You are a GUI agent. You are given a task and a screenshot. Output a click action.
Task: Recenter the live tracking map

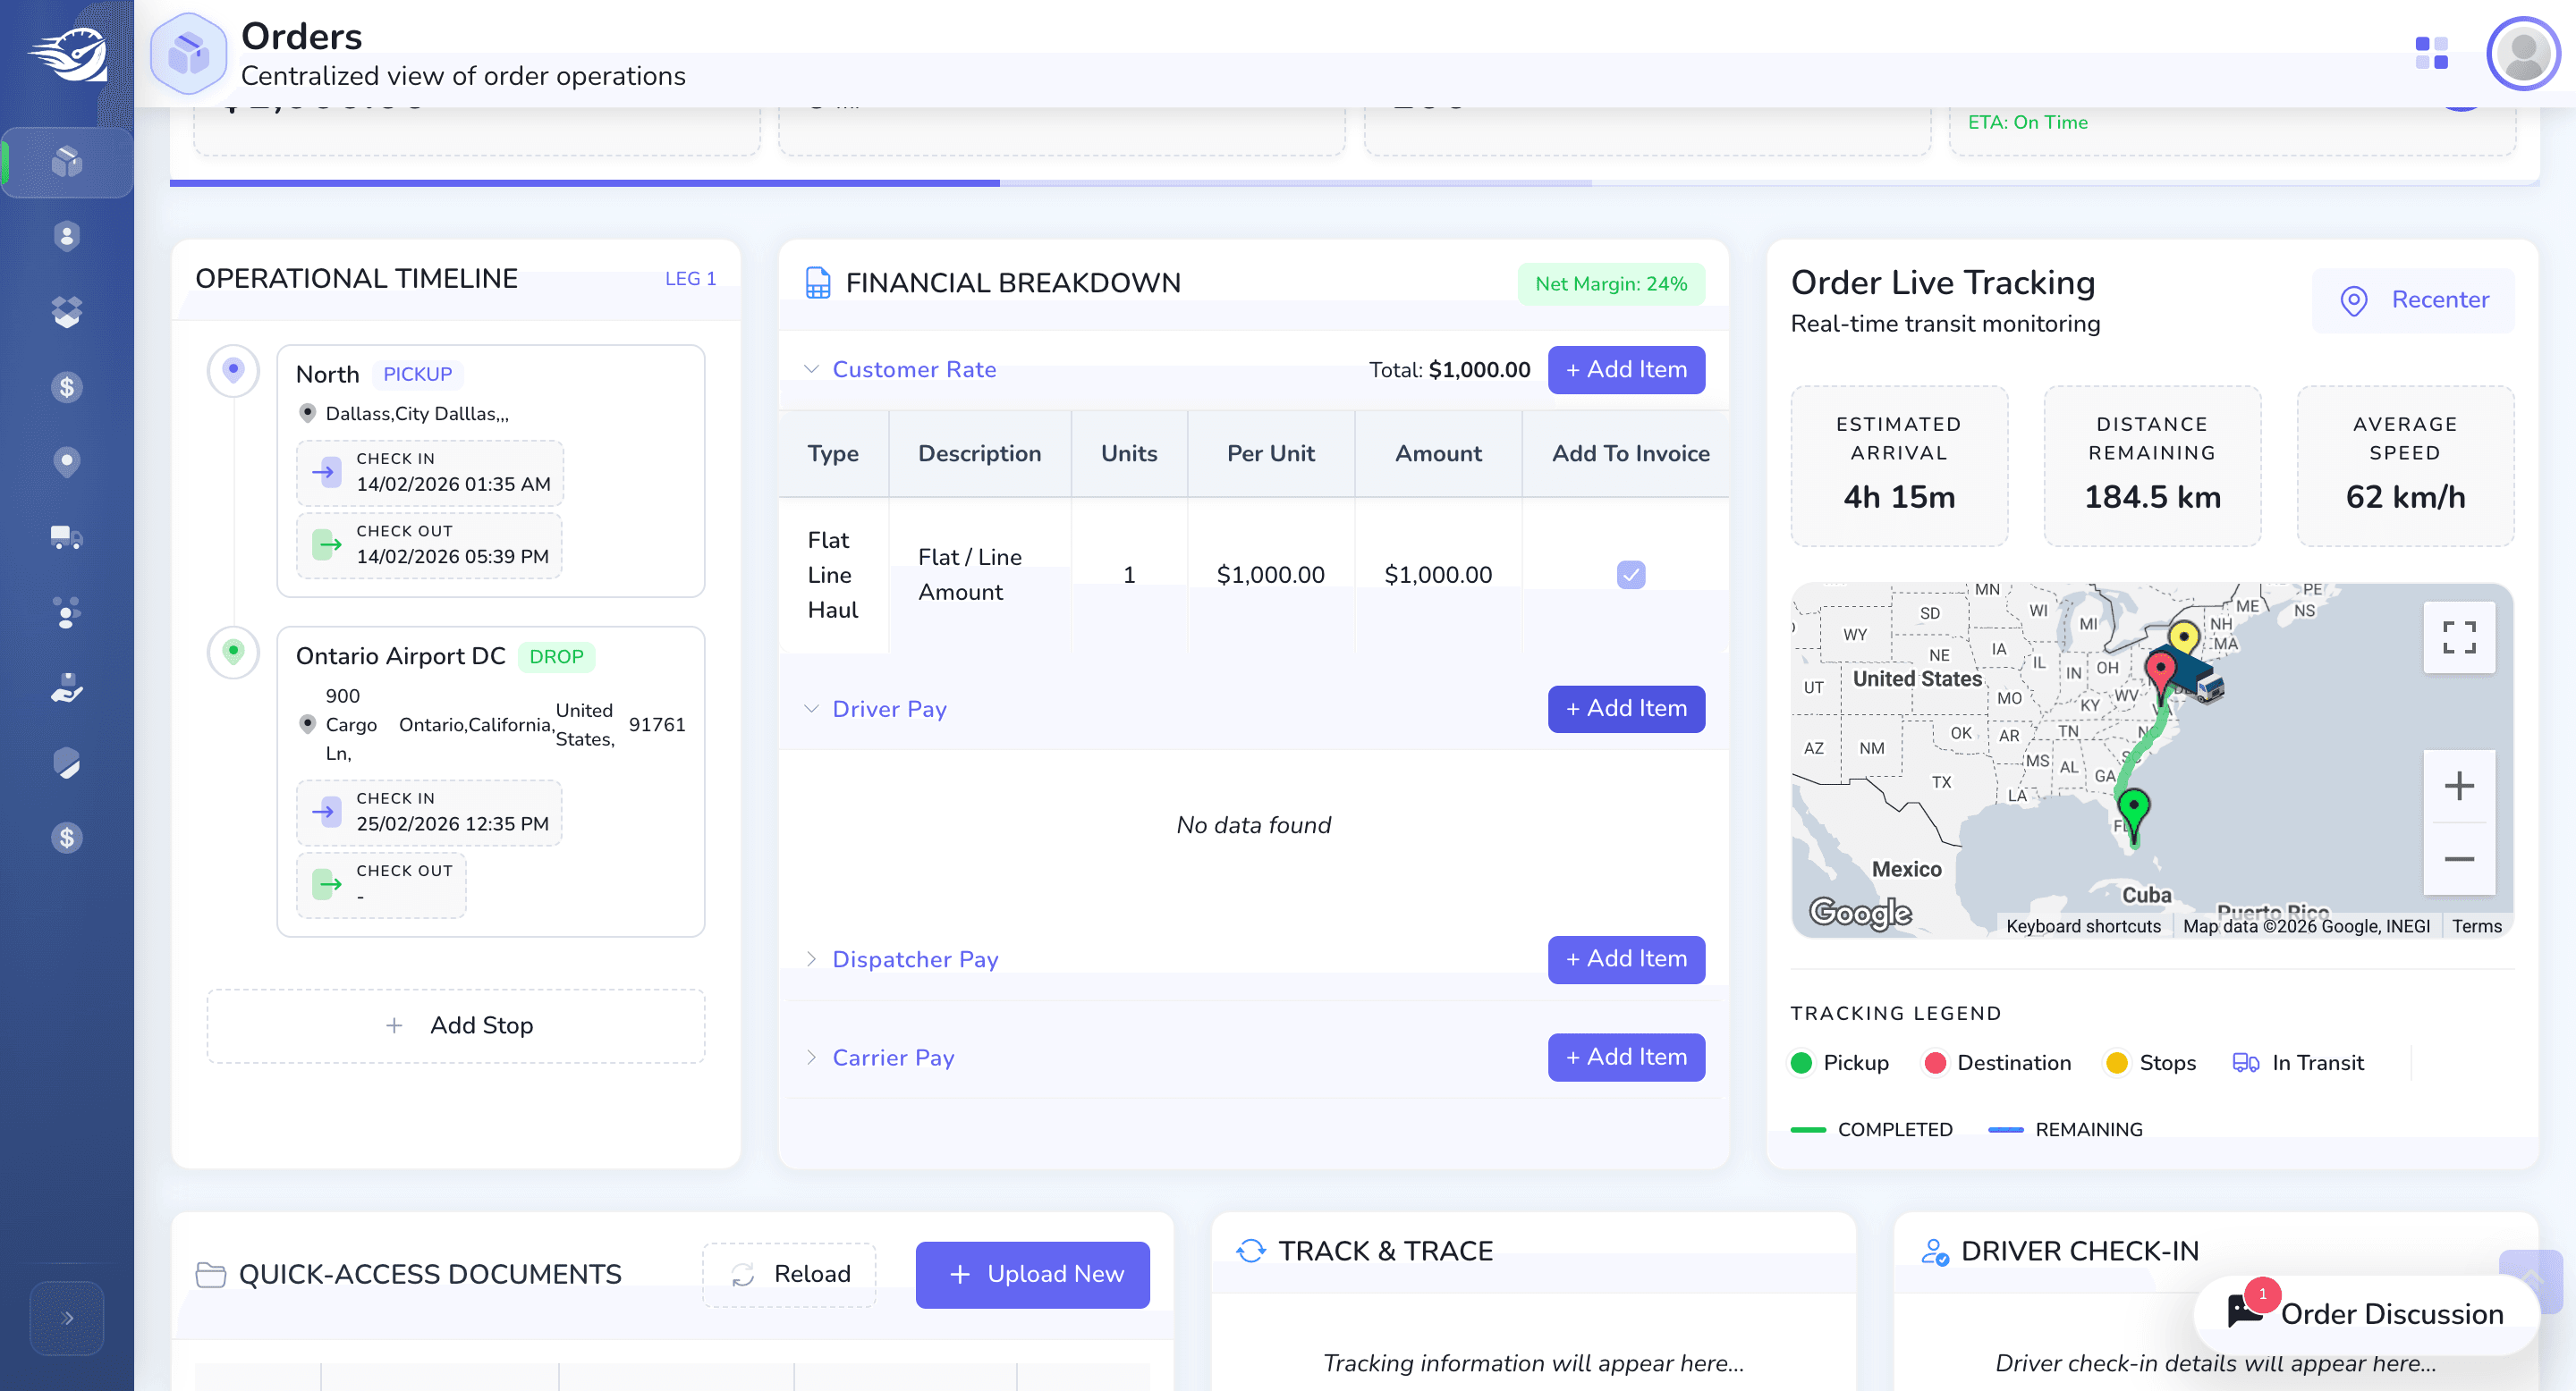coord(2413,299)
